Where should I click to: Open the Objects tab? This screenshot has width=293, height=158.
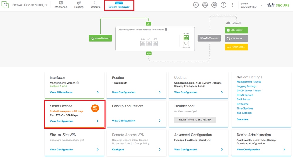tap(95, 5)
